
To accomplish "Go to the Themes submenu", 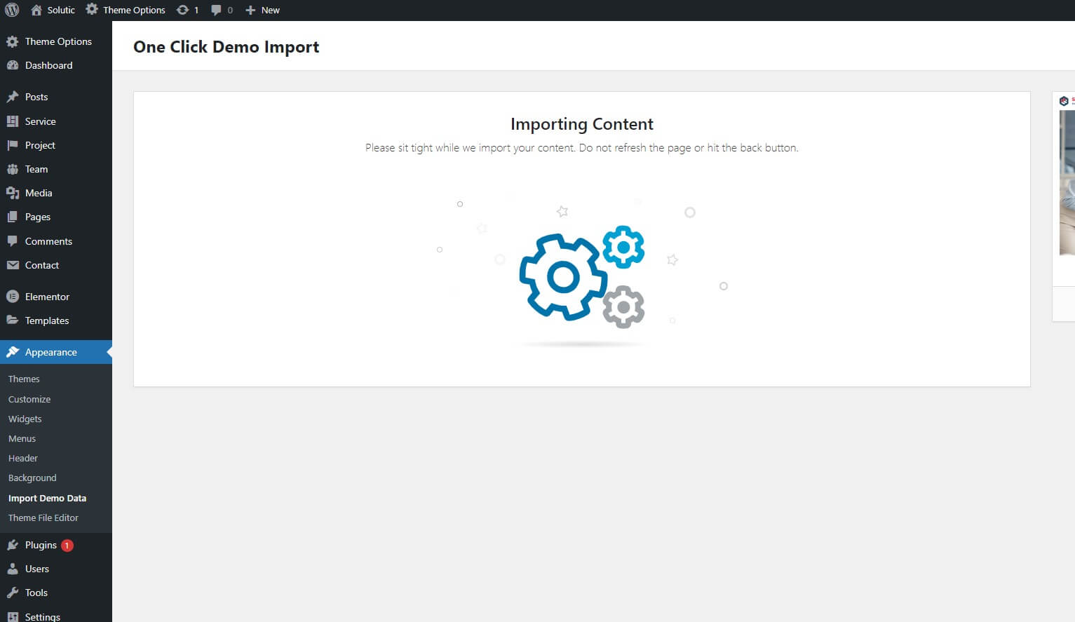I will click(24, 379).
